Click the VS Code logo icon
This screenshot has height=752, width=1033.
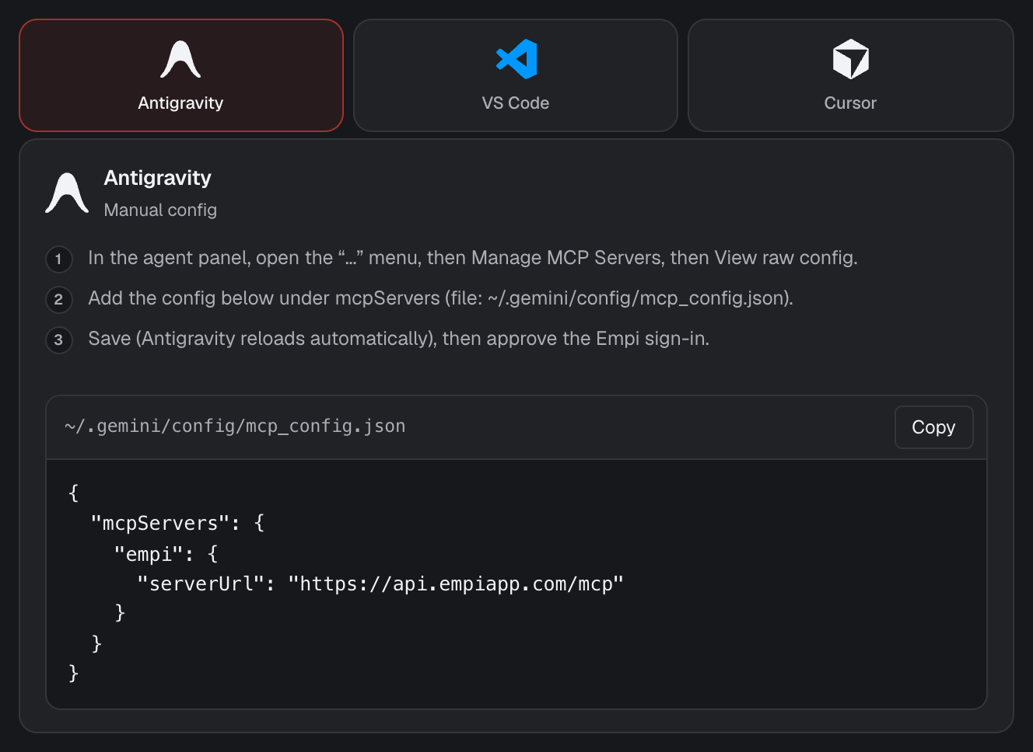click(516, 59)
